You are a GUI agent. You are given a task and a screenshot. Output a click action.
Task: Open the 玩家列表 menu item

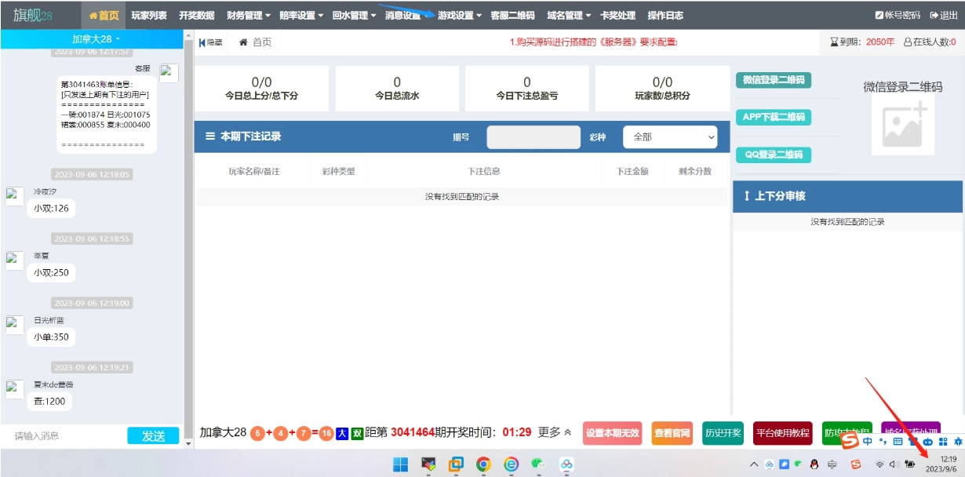pyautogui.click(x=148, y=16)
